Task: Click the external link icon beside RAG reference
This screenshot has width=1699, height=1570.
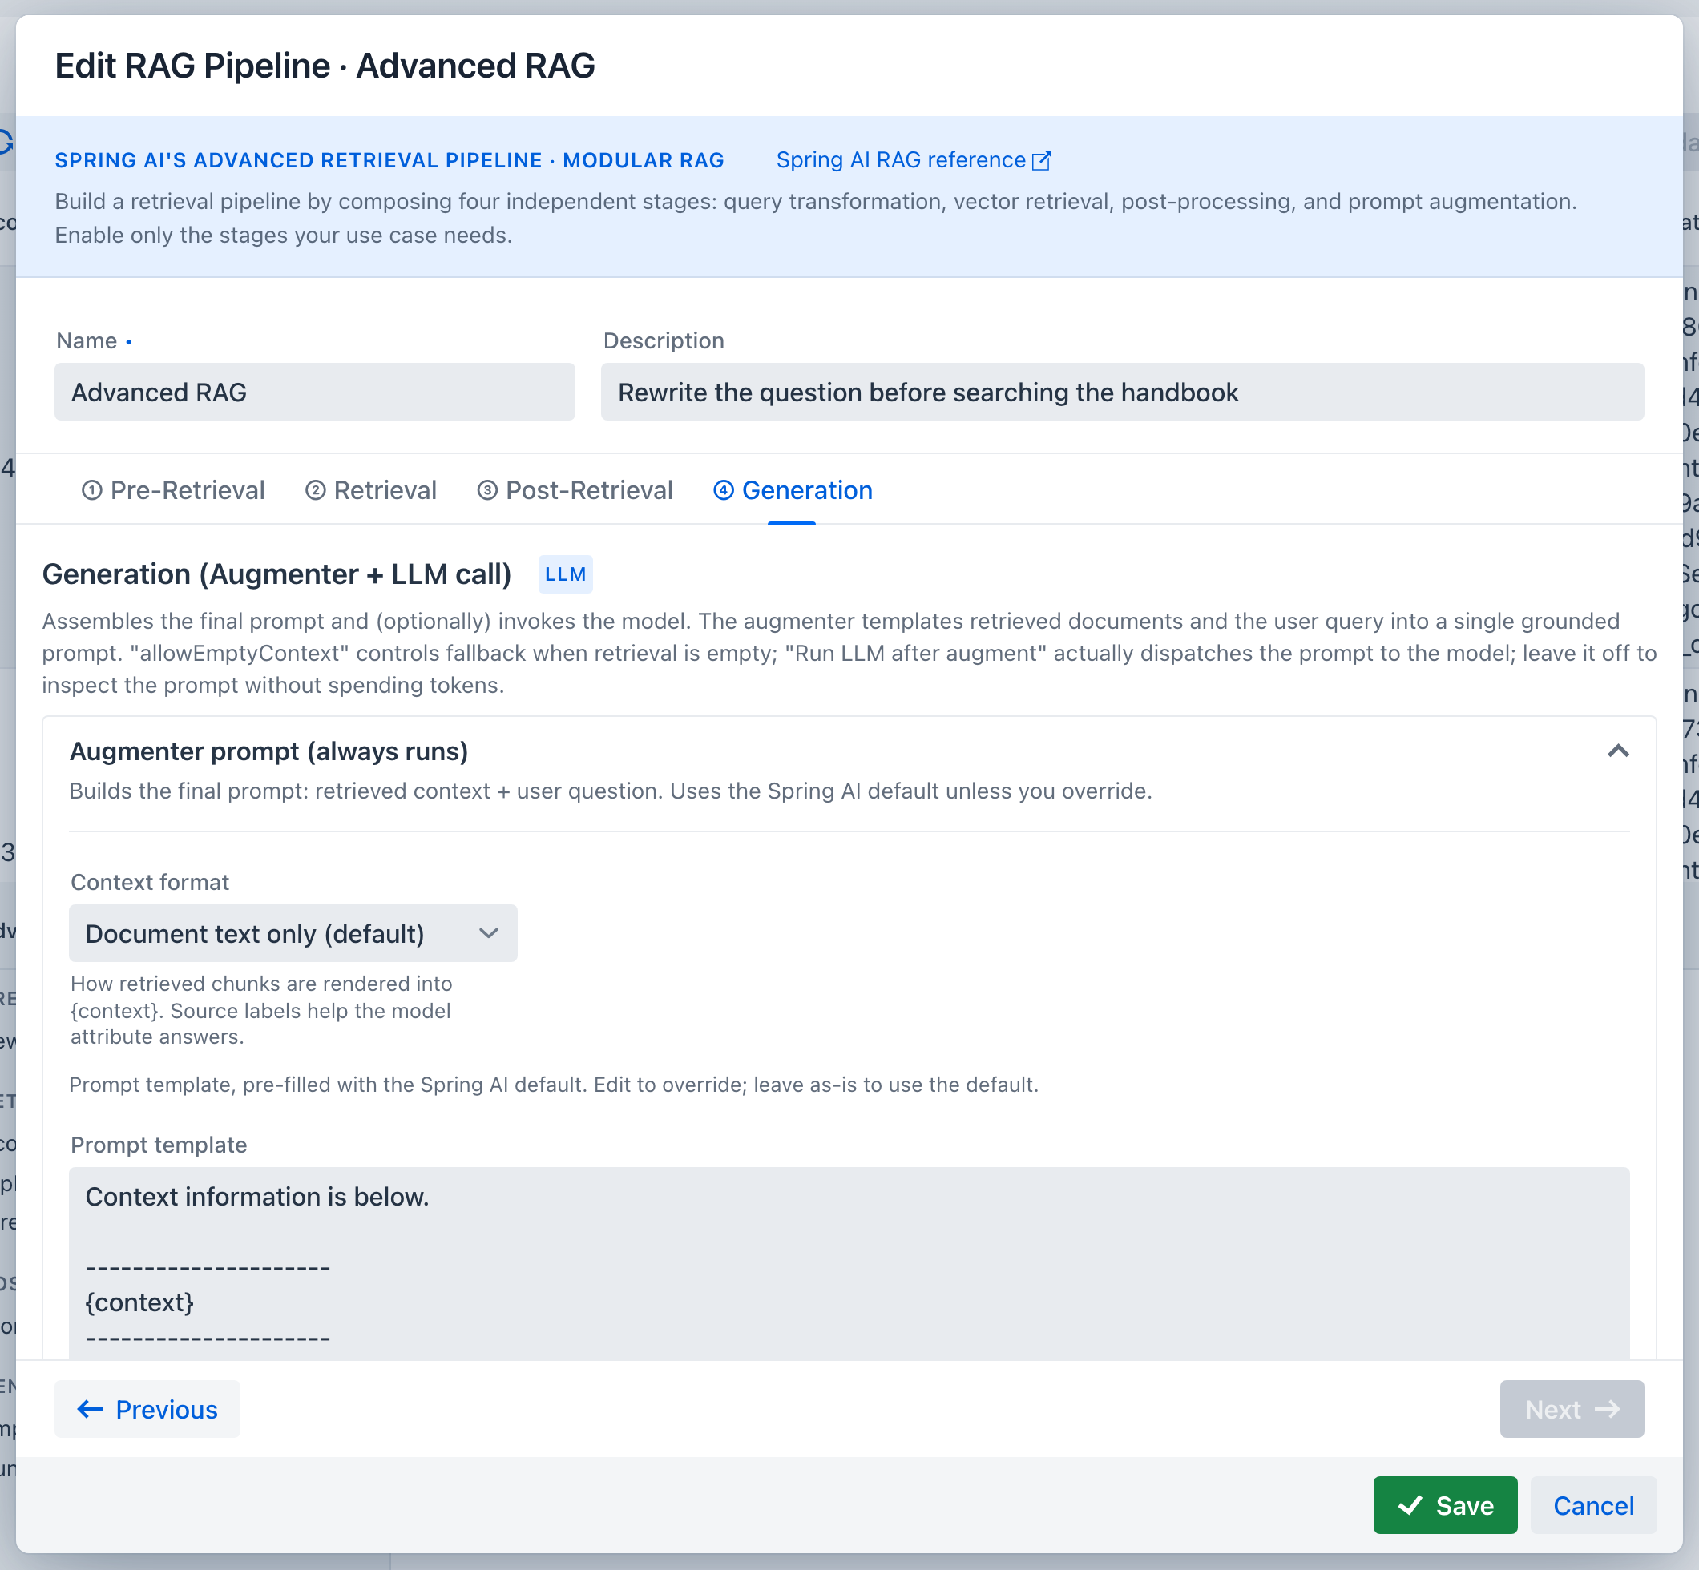Action: click(x=1041, y=160)
